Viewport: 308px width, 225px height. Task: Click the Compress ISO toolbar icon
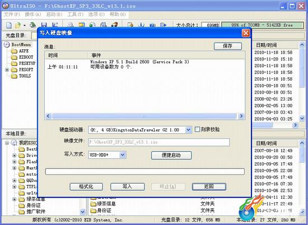[81, 25]
